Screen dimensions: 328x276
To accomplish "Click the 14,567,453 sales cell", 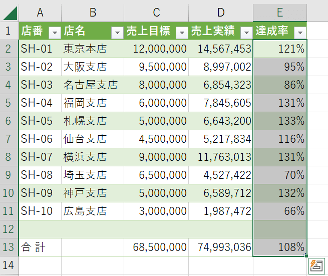I will [221, 49].
